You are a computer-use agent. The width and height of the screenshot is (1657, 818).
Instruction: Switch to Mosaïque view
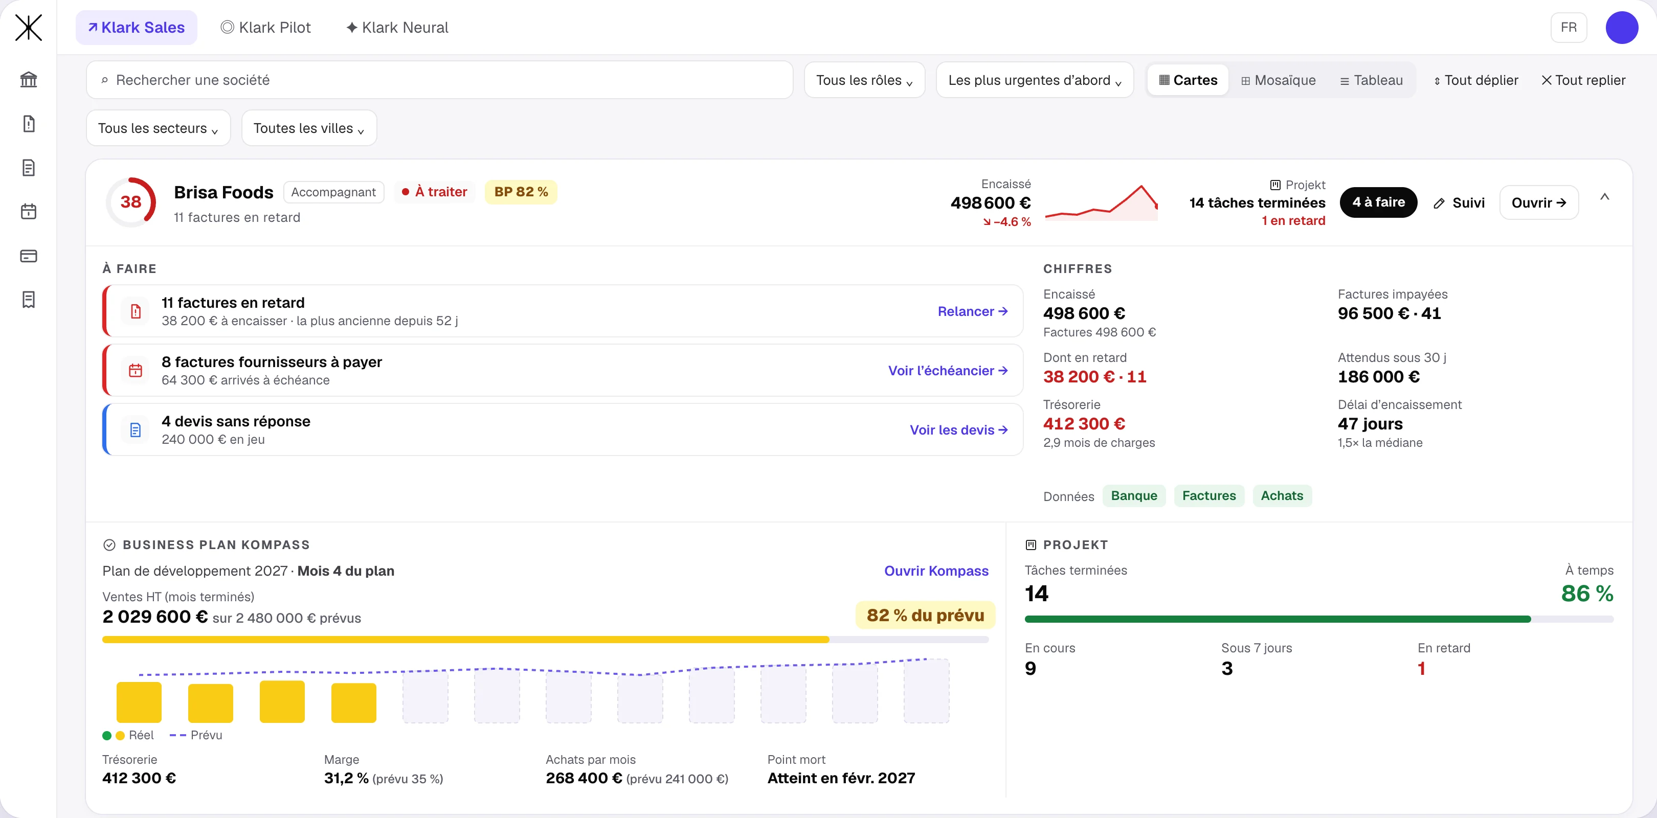[x=1278, y=80]
